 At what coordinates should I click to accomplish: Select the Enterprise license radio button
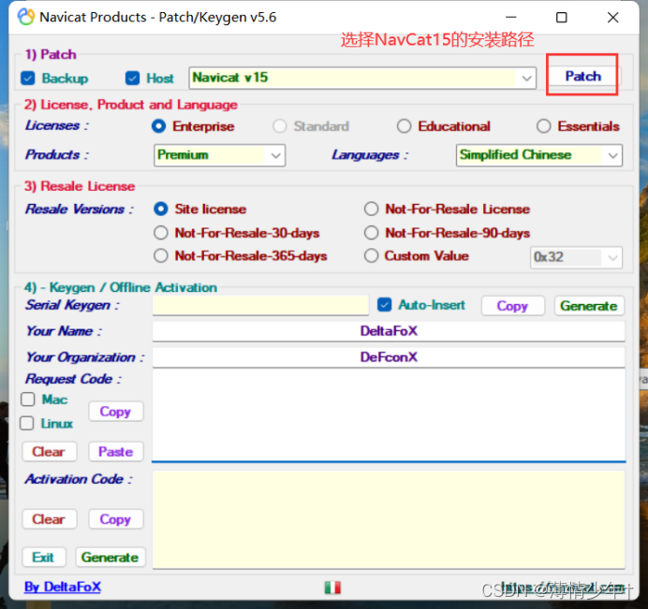158,126
